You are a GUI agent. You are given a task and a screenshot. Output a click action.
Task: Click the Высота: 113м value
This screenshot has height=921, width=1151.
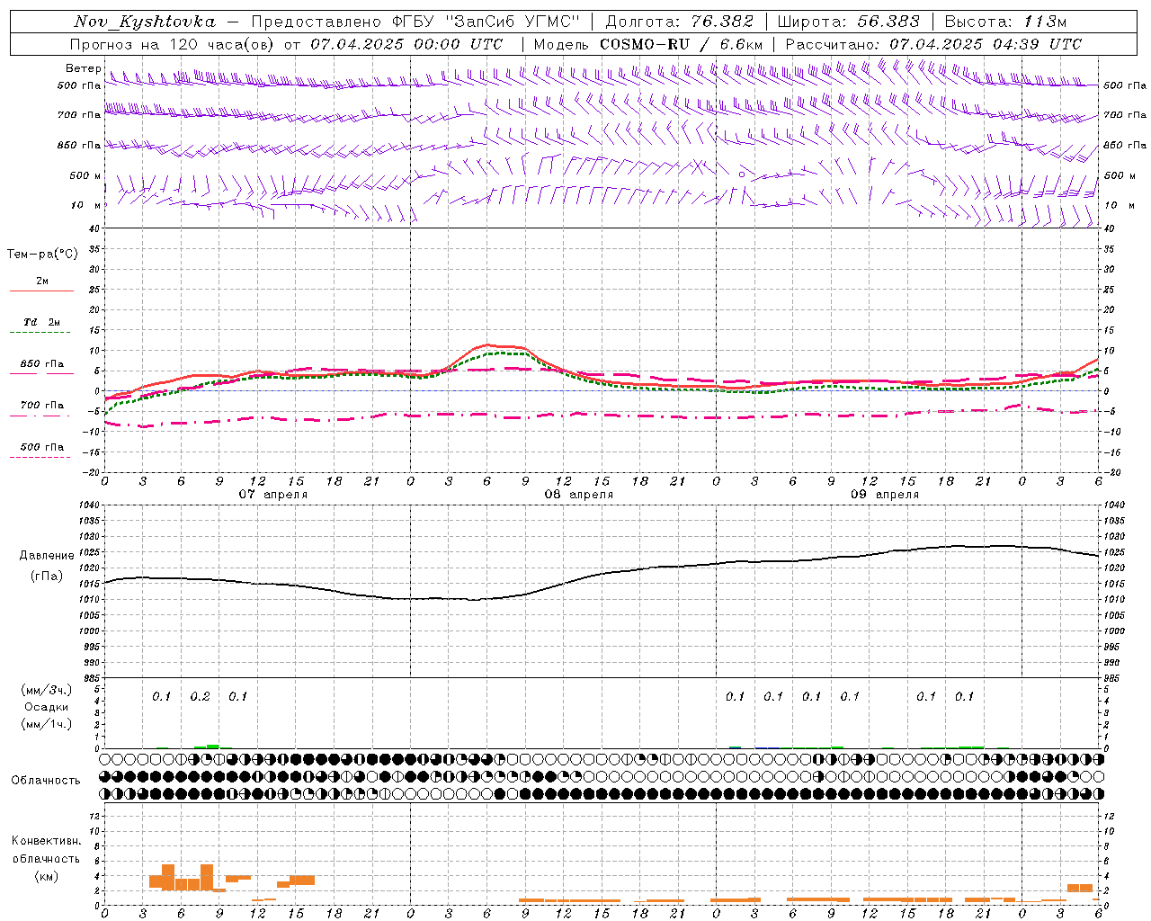tap(1005, 22)
